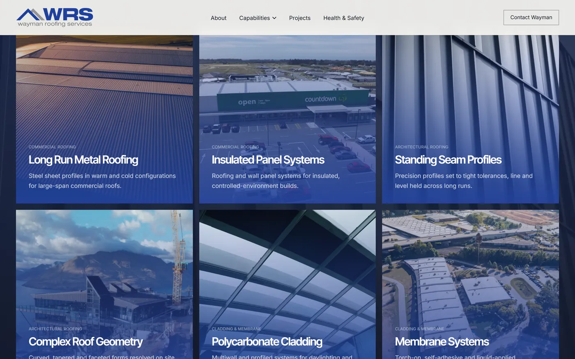575x359 pixels.
Task: Click the Insulated Panel Systems description text
Action: tap(276, 181)
